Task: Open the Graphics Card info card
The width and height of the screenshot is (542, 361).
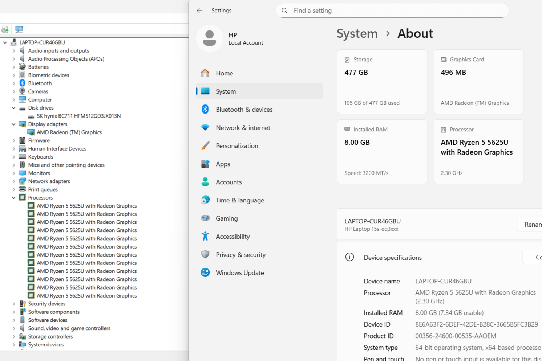Action: click(x=478, y=82)
